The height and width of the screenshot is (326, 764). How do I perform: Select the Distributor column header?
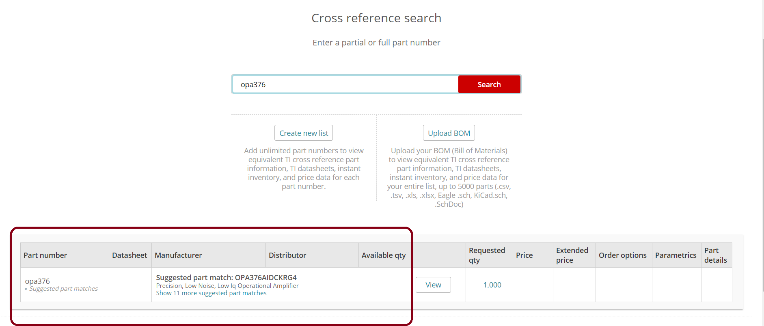click(x=287, y=255)
